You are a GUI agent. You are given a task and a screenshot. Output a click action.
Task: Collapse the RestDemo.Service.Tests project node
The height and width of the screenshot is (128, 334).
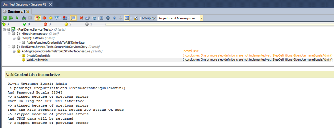(4, 29)
